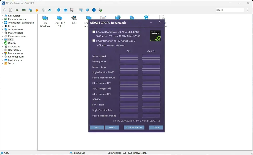Open the report page icon in toolbar
253x155 pixels.
[x=11, y=10]
